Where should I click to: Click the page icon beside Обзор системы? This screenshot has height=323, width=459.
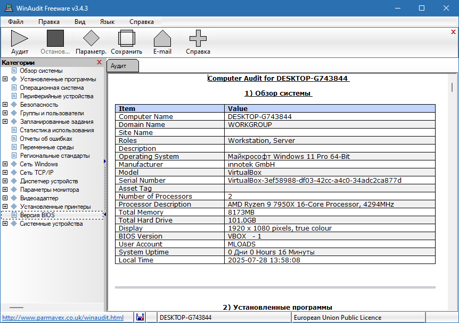pos(14,70)
